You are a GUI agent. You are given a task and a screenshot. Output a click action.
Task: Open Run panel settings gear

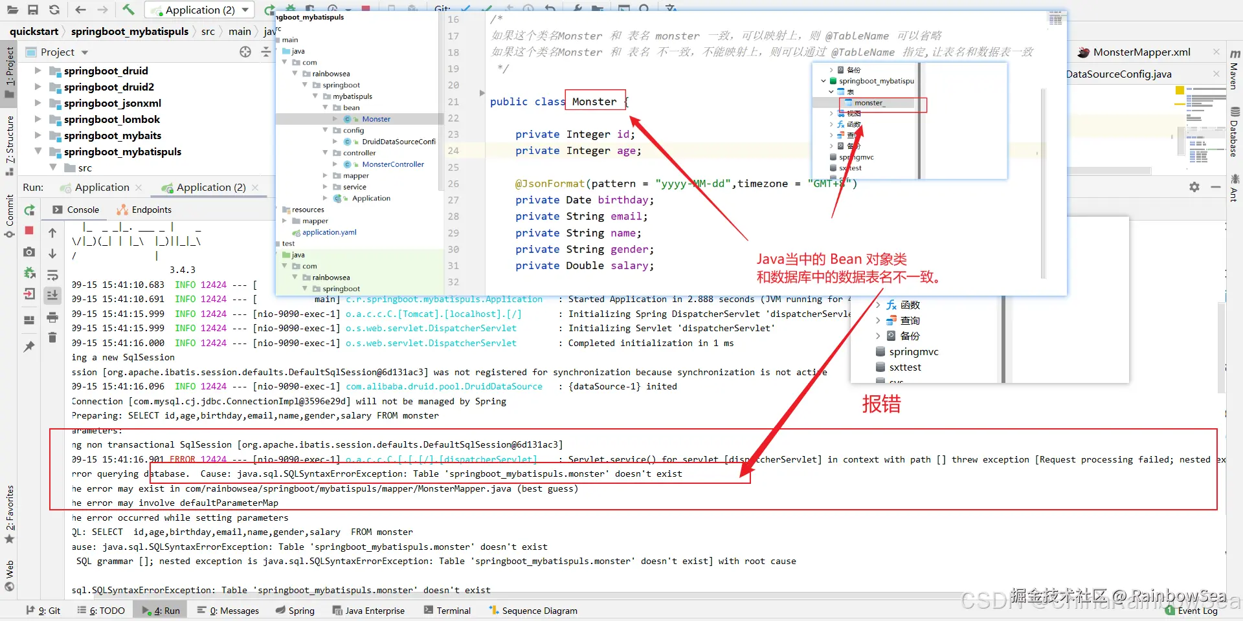tap(1194, 187)
